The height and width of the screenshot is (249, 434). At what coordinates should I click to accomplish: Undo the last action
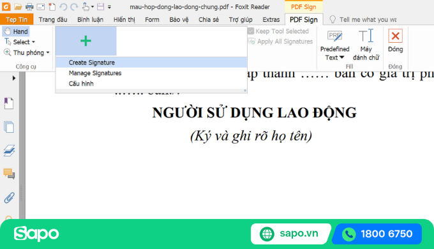click(x=63, y=6)
